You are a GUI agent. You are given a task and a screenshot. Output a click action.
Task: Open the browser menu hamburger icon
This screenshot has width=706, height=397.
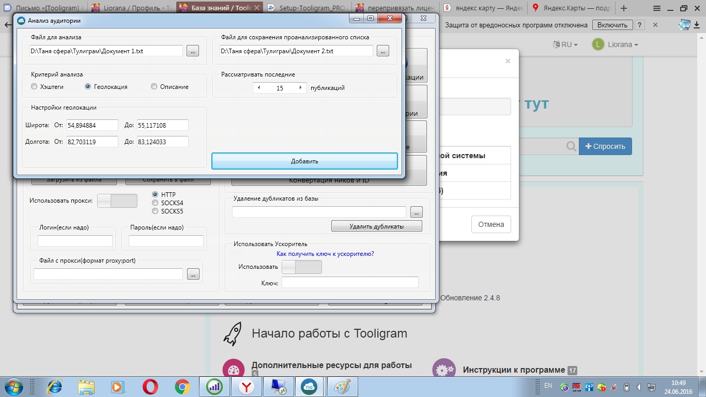click(656, 8)
